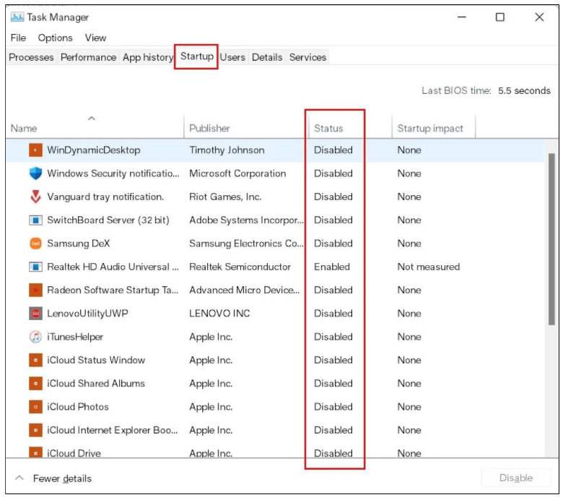
Task: Click the SwitchBoard Server icon
Action: tap(35, 220)
